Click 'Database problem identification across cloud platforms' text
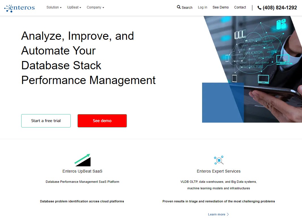Screen dimensions: 302x218 click(82, 202)
